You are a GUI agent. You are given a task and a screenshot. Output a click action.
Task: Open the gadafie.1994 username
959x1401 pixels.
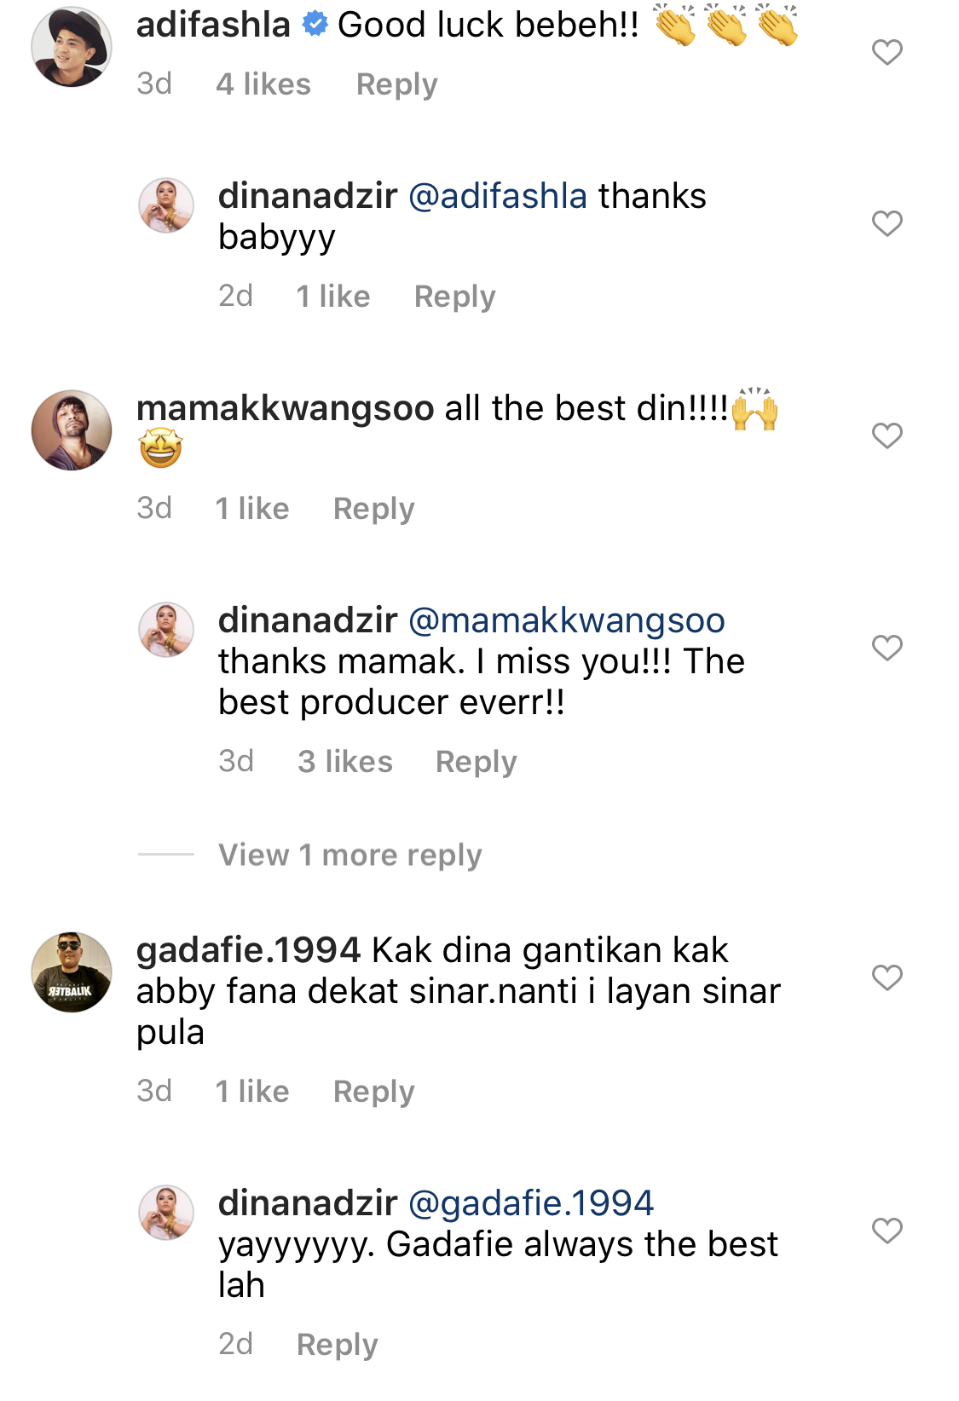249,951
